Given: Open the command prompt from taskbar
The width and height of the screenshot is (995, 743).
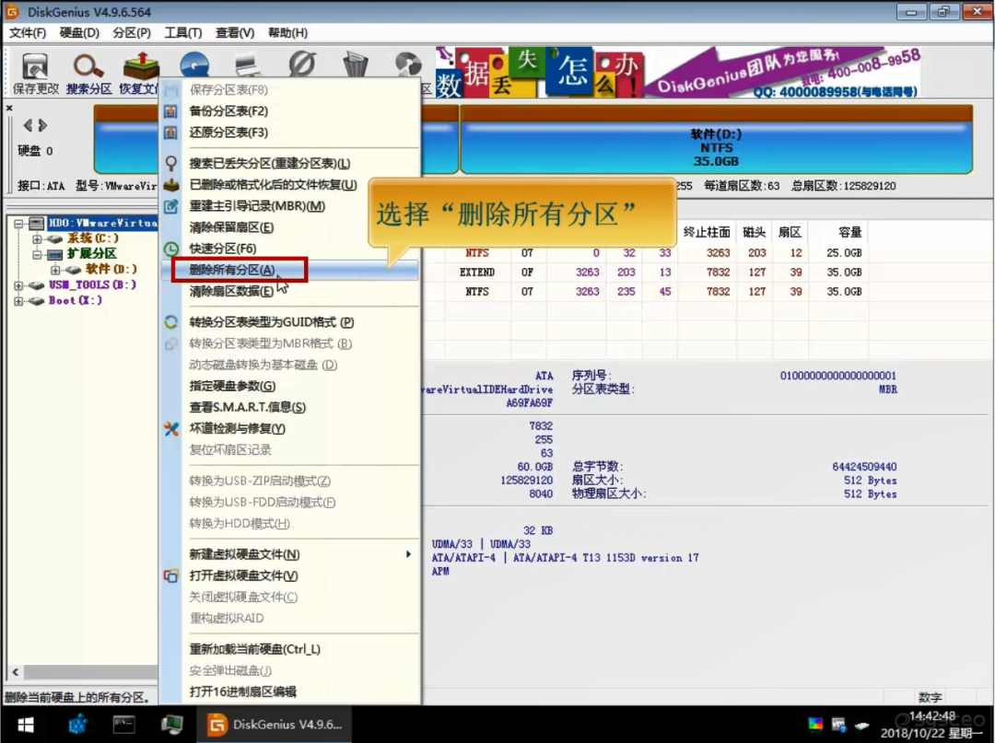Looking at the screenshot, I should [124, 724].
